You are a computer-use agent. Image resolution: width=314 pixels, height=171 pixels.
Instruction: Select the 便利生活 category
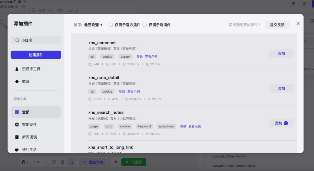(29, 149)
